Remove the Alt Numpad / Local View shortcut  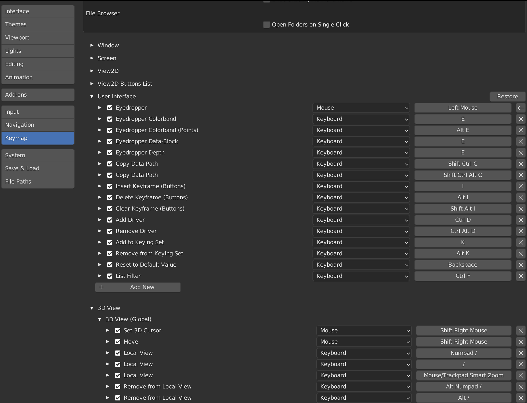click(521, 387)
